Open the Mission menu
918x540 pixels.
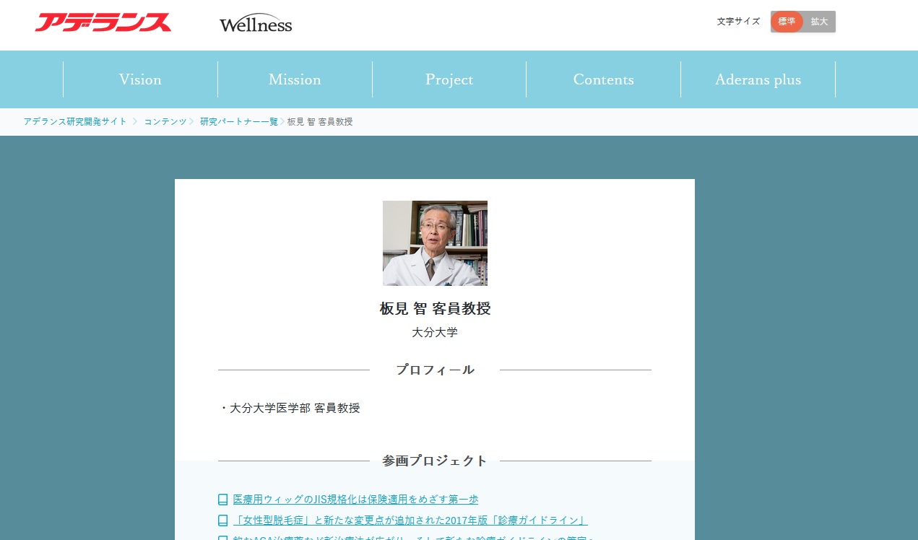tap(295, 79)
